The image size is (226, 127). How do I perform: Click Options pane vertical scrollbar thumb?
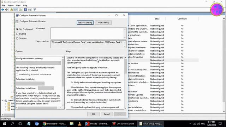[x=63, y=73]
